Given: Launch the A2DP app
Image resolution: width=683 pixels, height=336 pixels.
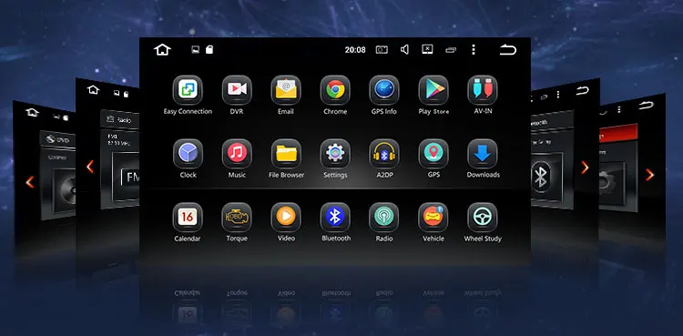Looking at the screenshot, I should click(384, 154).
